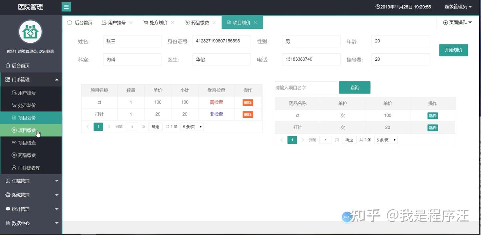The height and width of the screenshot is (235, 481).
Task: Click the hospital logo avatar
Action: pos(30,32)
